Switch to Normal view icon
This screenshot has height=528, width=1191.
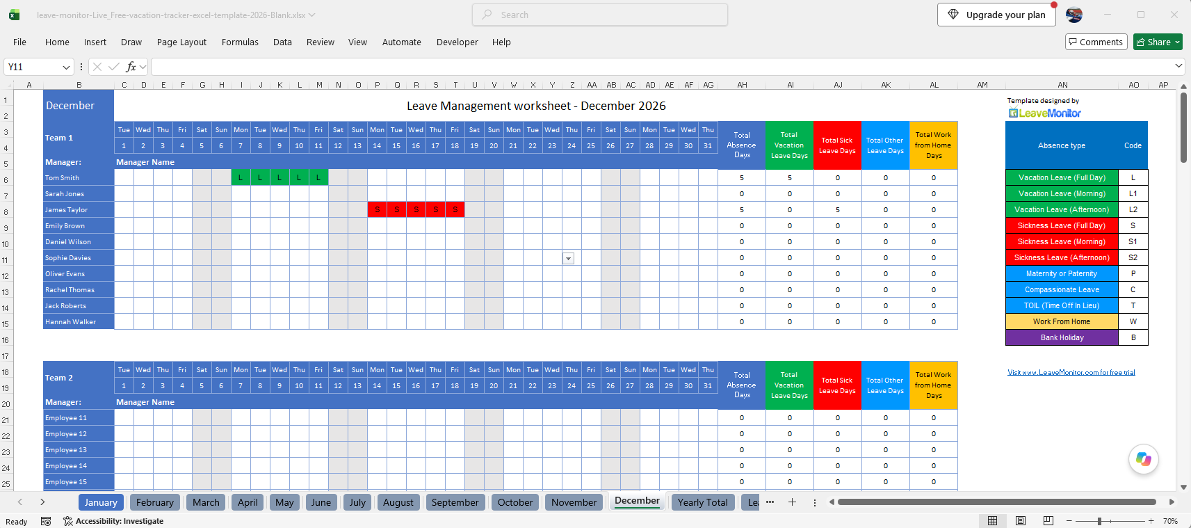[993, 521]
